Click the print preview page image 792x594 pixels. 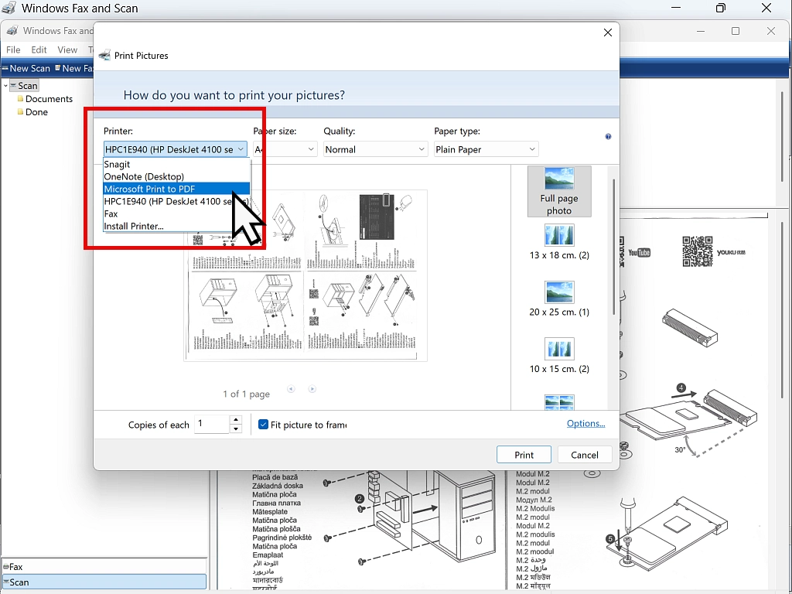(306, 275)
